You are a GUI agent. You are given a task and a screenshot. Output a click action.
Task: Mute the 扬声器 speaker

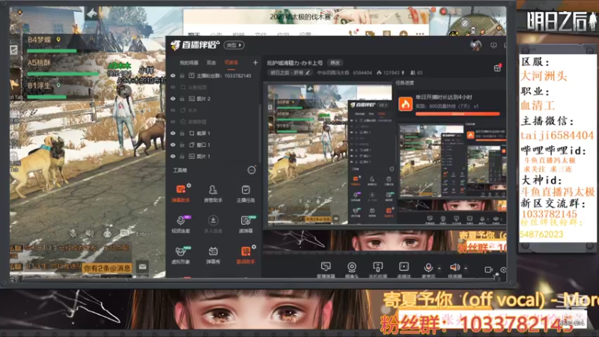tap(454, 267)
